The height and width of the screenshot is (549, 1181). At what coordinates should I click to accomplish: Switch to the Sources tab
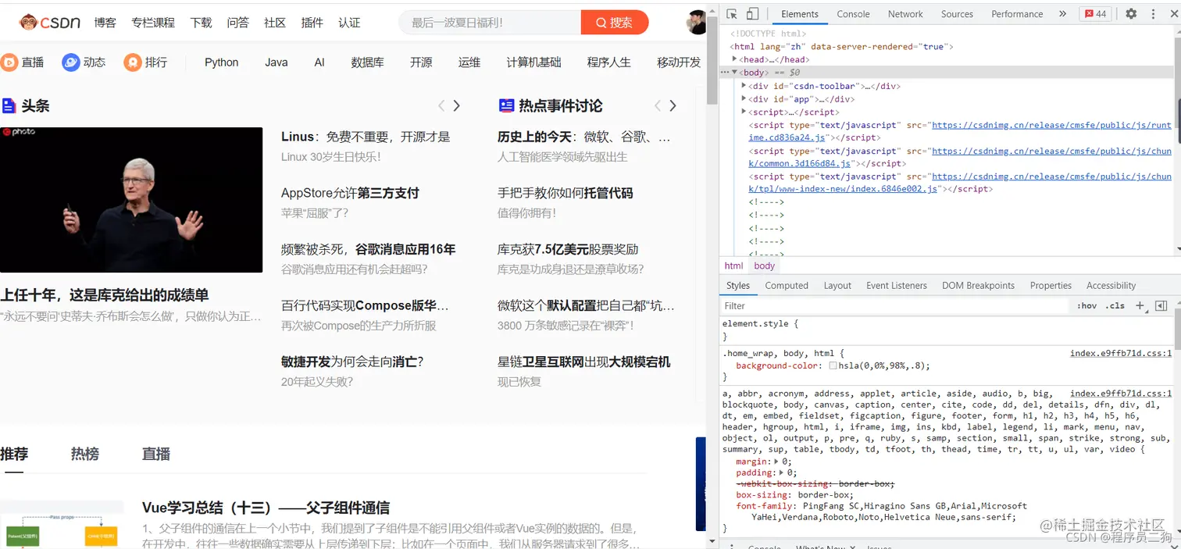[957, 14]
